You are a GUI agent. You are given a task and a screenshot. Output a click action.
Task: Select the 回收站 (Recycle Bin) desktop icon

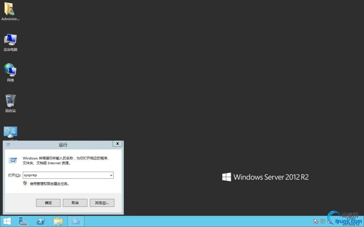pyautogui.click(x=10, y=103)
